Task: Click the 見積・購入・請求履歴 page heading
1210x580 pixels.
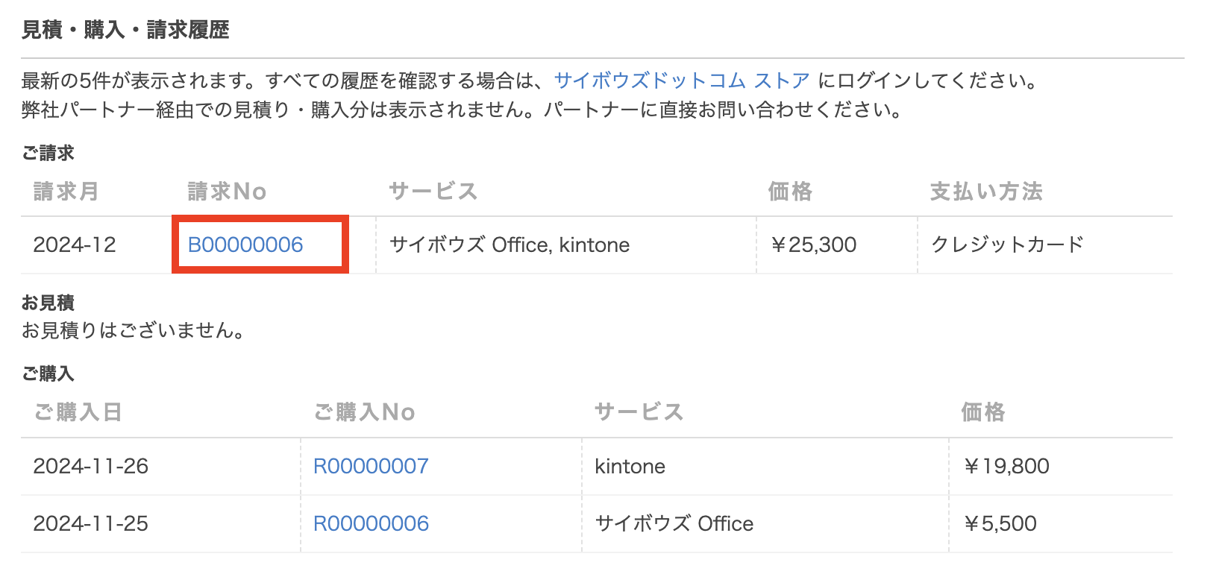Action: (125, 30)
